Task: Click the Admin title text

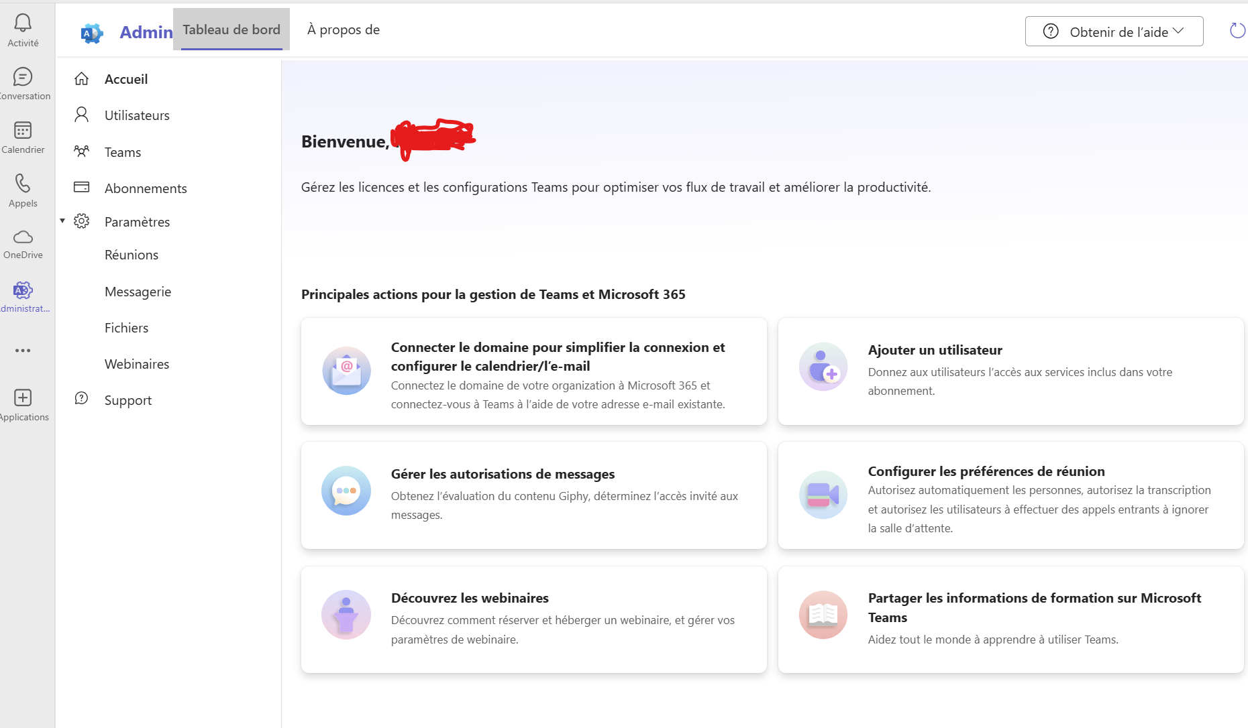Action: pyautogui.click(x=146, y=32)
